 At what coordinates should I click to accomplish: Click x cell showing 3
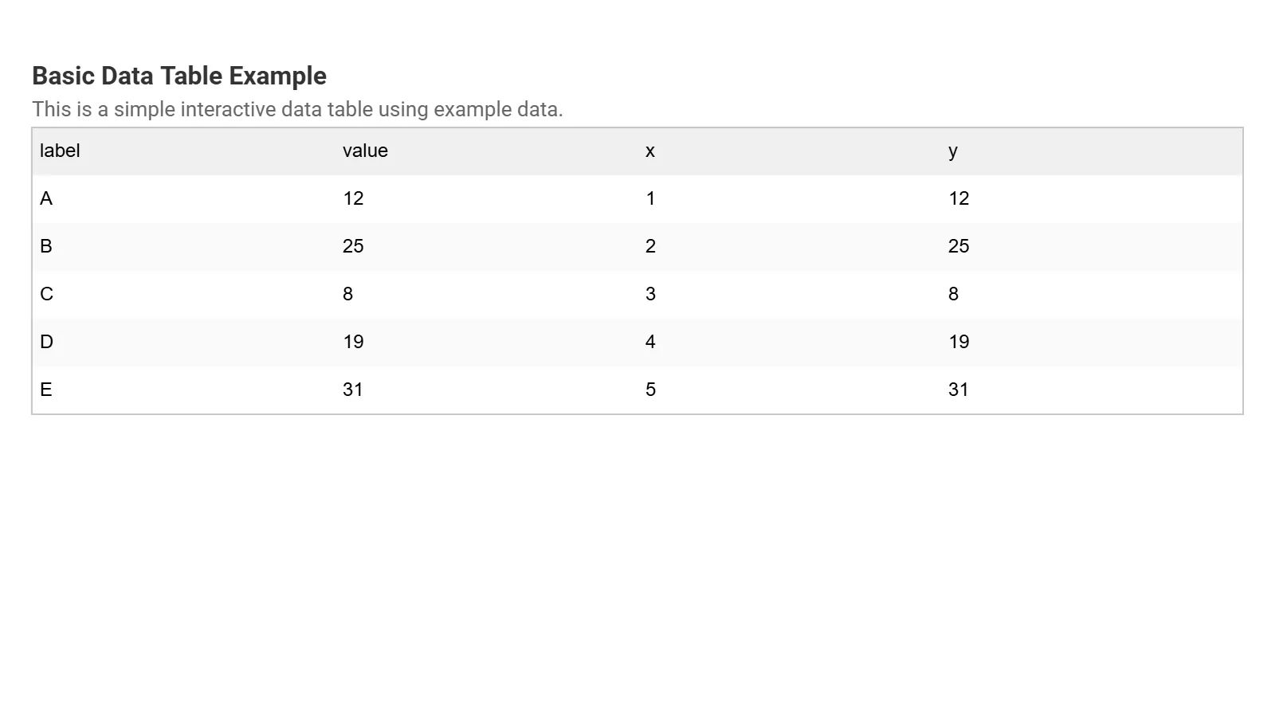tap(650, 295)
